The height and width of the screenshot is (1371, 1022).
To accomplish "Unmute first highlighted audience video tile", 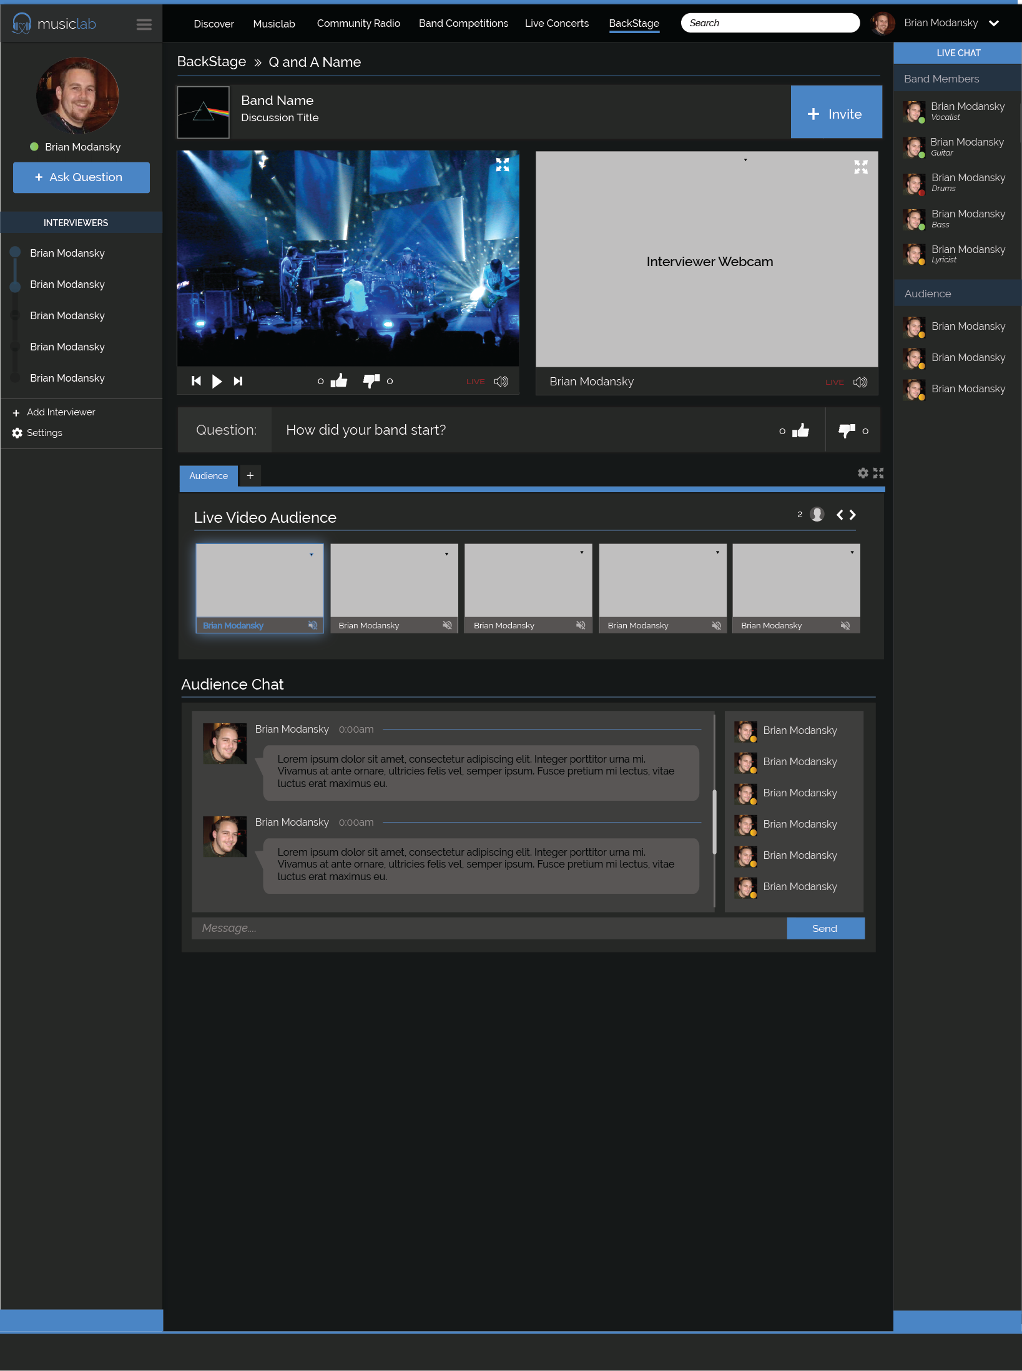I will point(313,625).
